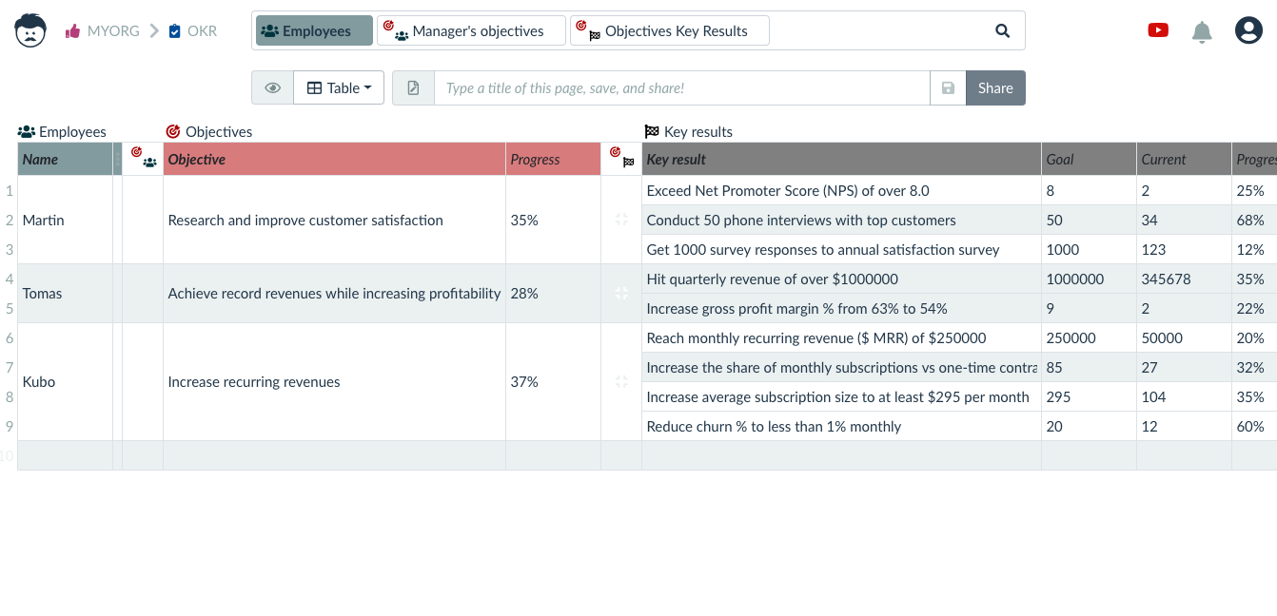Click the Objectives table group label

(209, 131)
